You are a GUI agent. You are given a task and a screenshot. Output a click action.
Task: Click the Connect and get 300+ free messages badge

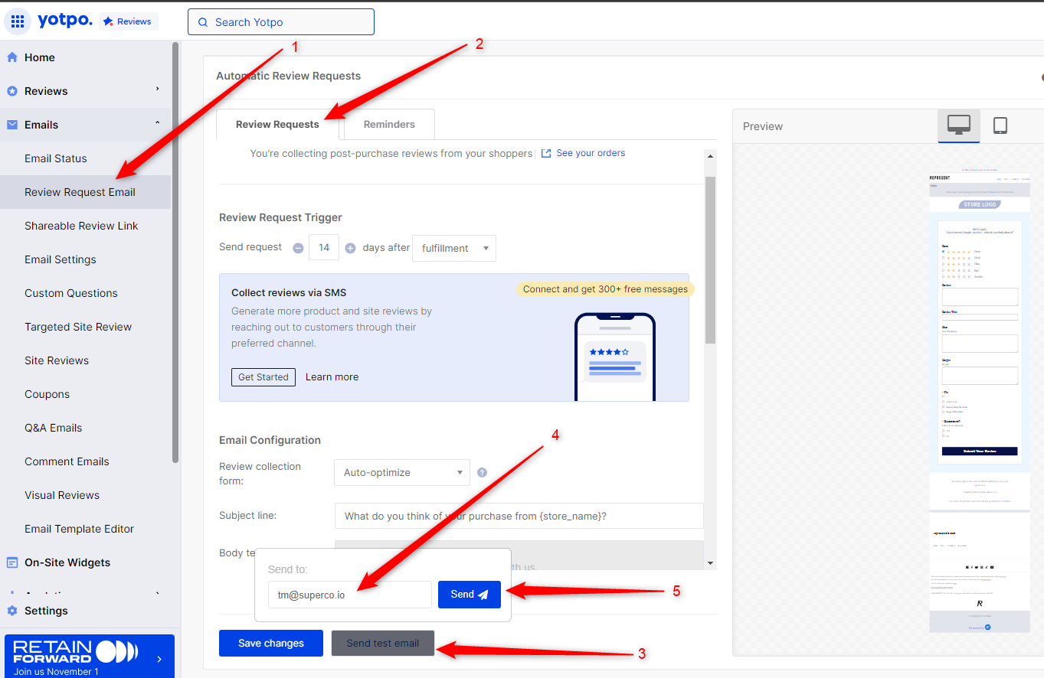(605, 289)
